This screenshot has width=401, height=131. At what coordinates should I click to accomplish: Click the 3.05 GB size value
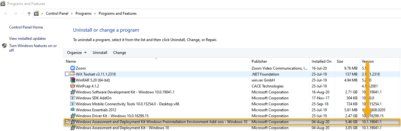pyautogui.click(x=351, y=128)
